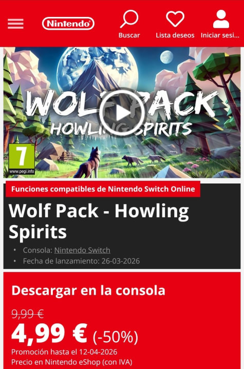Play the Wolf Pack trailer video
The image size is (244, 369).
(122, 112)
